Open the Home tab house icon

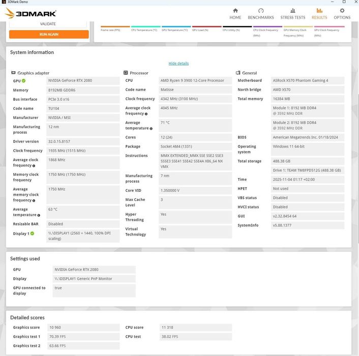pos(235,11)
